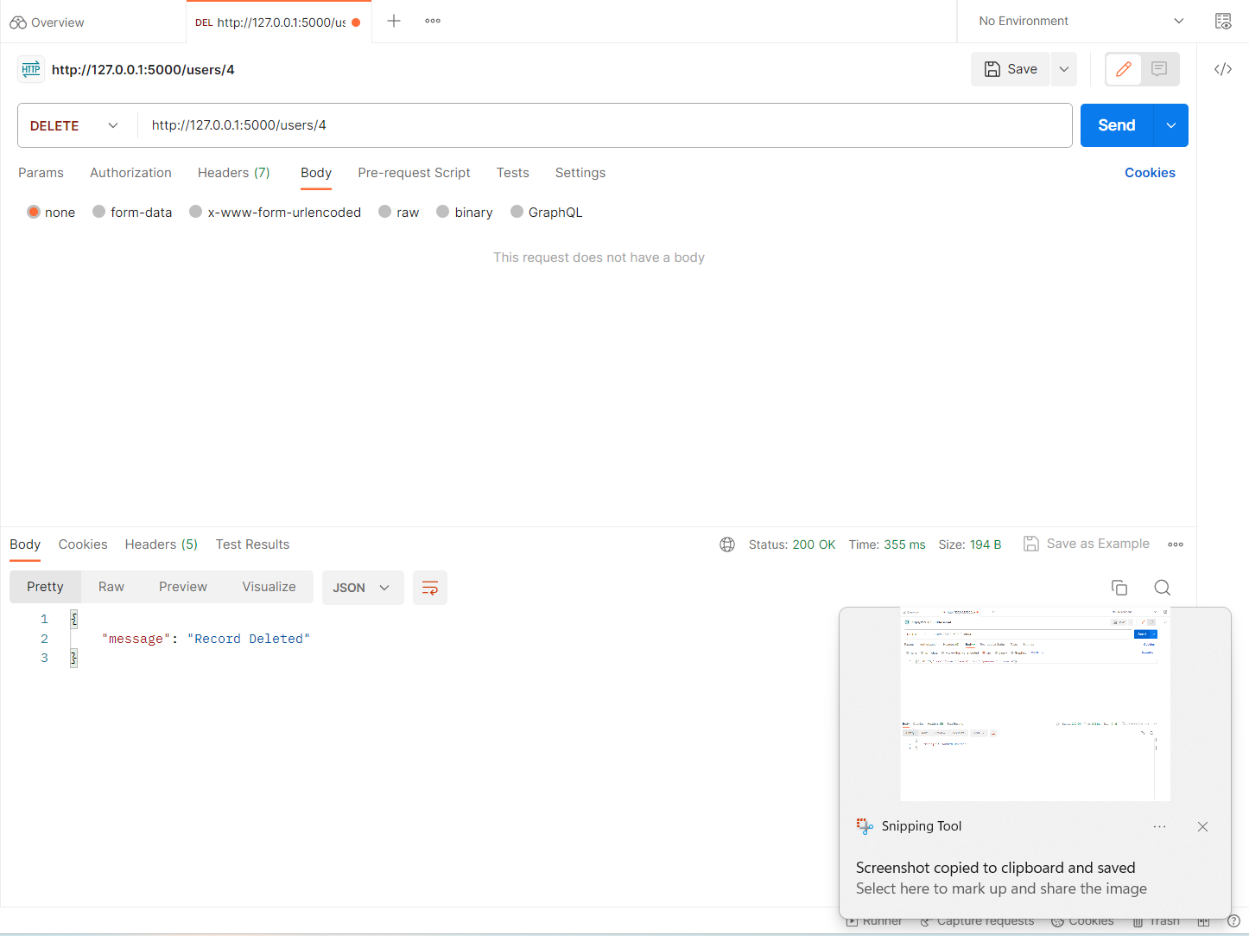Viewport: 1249px width, 936px height.
Task: Select the raw body type
Action: click(x=398, y=212)
